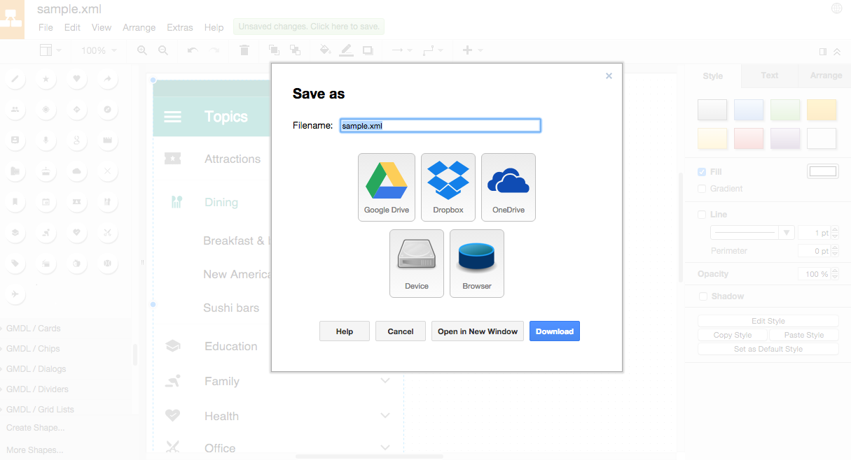
Task: Click the Help button in dialog
Action: coord(345,331)
